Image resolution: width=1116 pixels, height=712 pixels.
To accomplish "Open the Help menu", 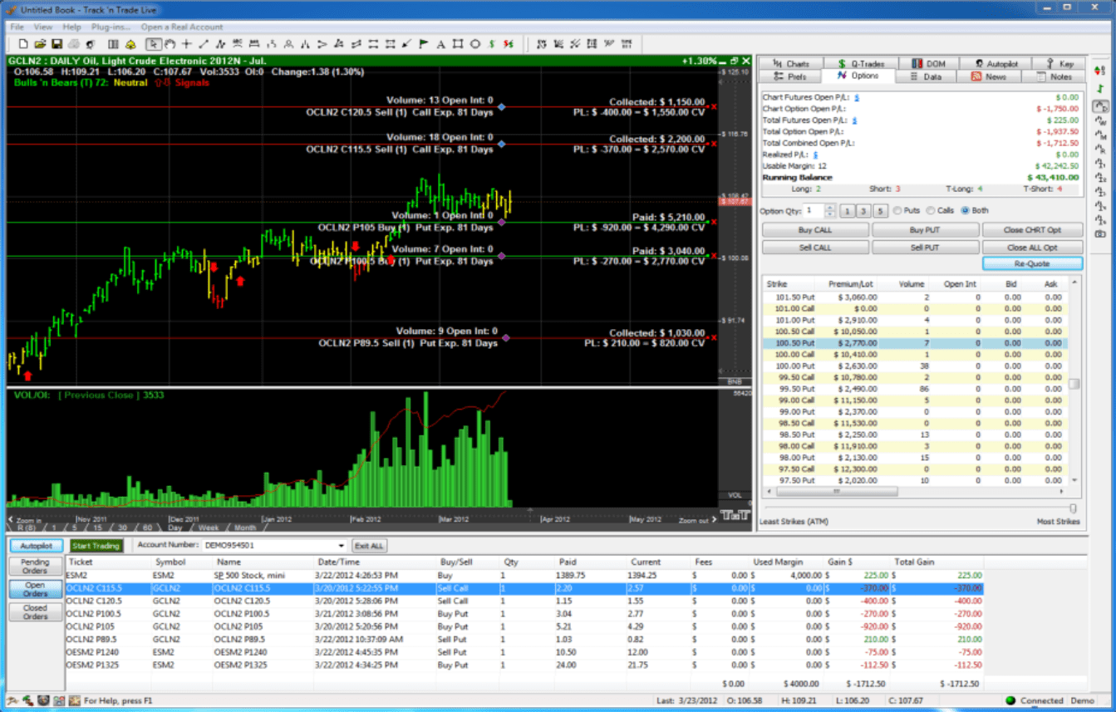I will (x=71, y=27).
